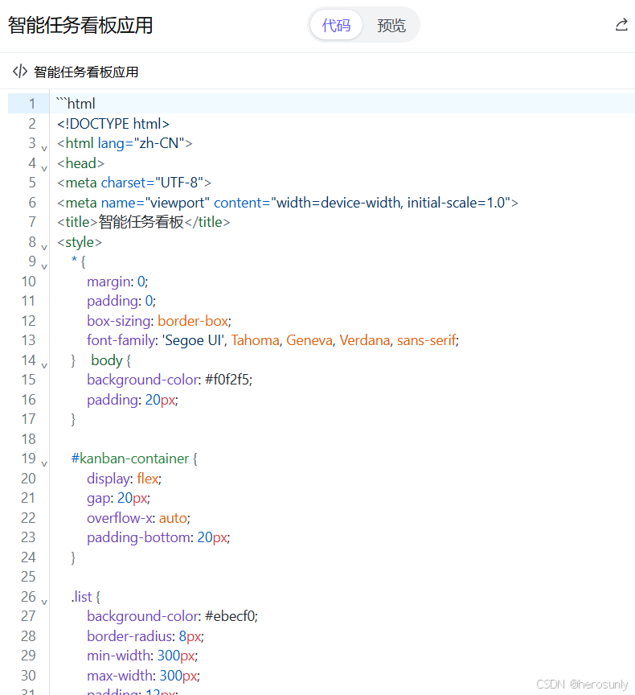Click the display: flex; line
This screenshot has height=695, width=635.
124,479
